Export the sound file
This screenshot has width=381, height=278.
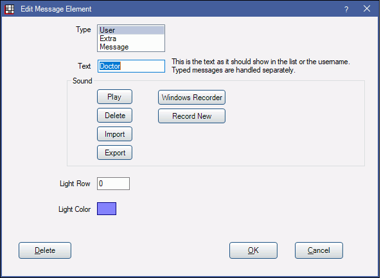tap(114, 152)
